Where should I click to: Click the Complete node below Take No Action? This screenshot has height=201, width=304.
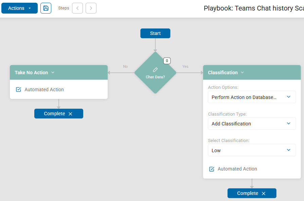[x=54, y=114]
